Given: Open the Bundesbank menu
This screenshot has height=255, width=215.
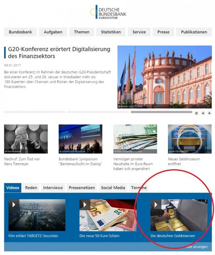Looking at the screenshot, I should pyautogui.click(x=20, y=32).
